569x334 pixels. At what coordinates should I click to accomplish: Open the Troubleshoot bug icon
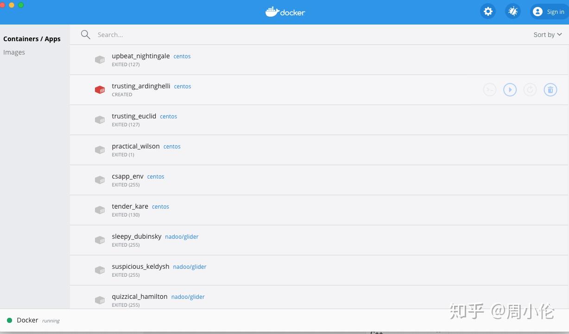pyautogui.click(x=512, y=11)
